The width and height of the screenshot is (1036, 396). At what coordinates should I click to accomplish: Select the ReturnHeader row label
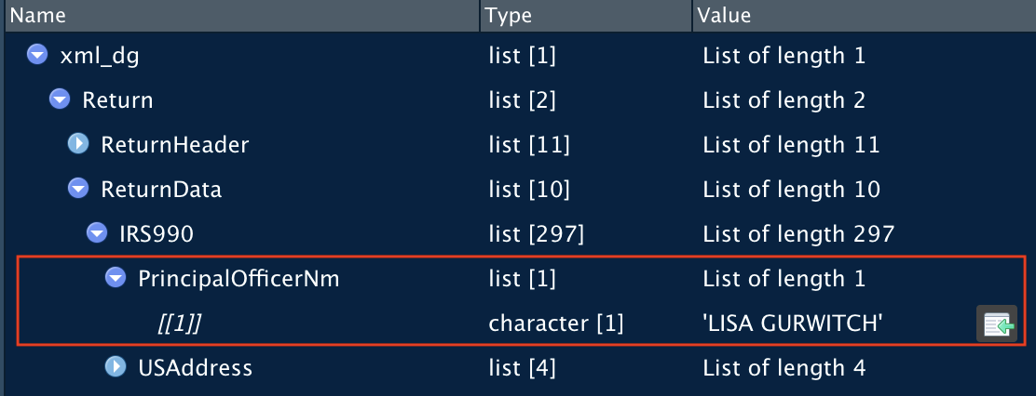pos(175,145)
